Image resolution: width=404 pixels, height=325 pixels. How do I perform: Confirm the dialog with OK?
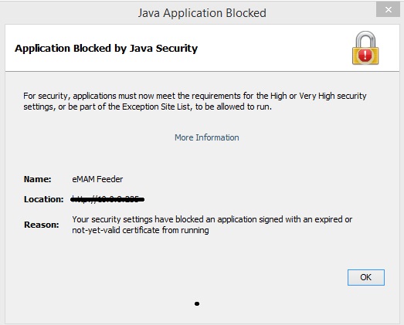tap(366, 277)
